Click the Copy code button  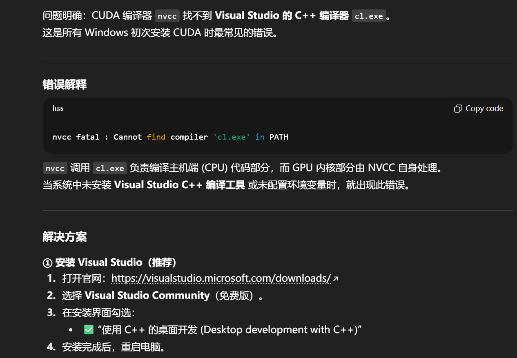(x=478, y=109)
